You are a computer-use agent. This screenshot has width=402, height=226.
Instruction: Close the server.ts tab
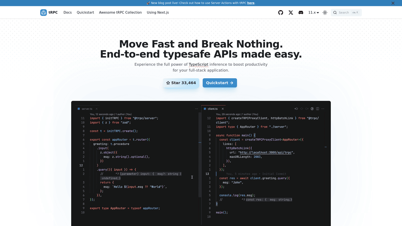97,109
